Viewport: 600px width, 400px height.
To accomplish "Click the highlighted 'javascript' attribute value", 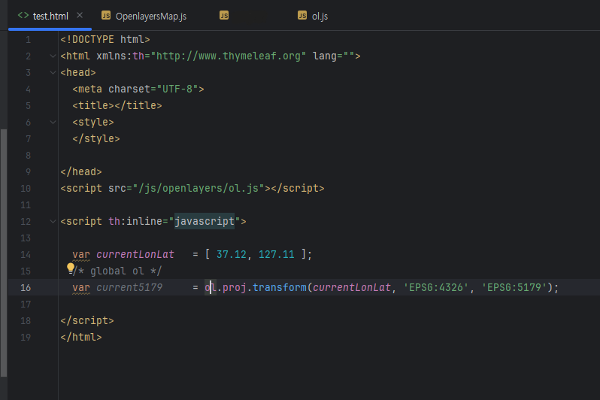I will point(205,221).
